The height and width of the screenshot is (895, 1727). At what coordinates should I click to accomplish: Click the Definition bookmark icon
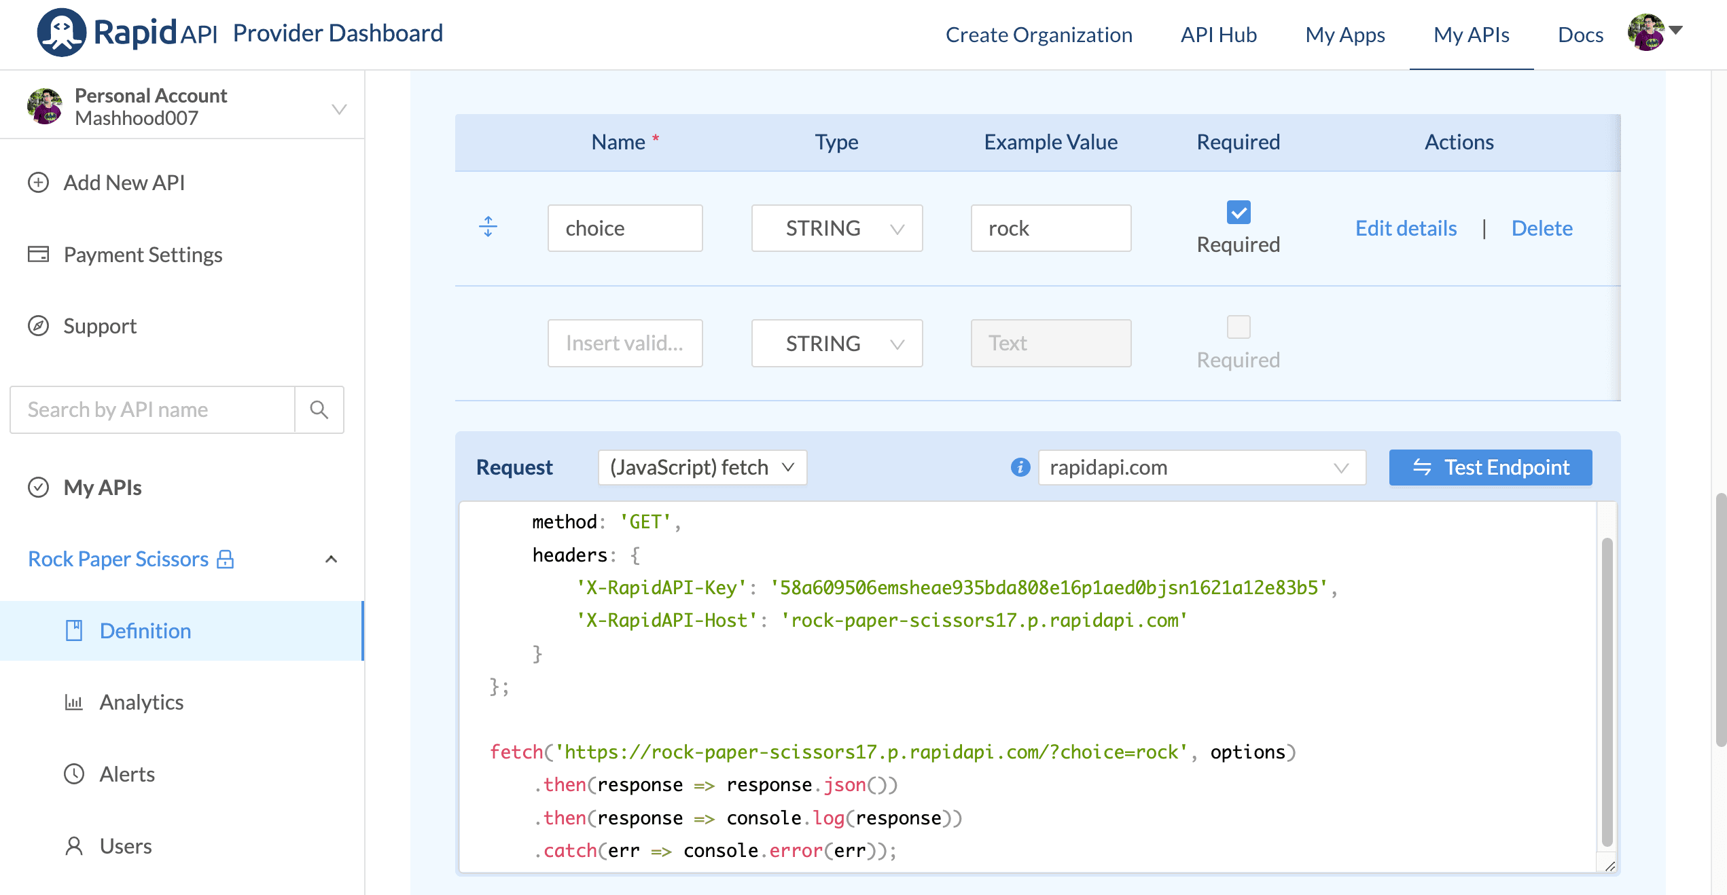point(73,631)
